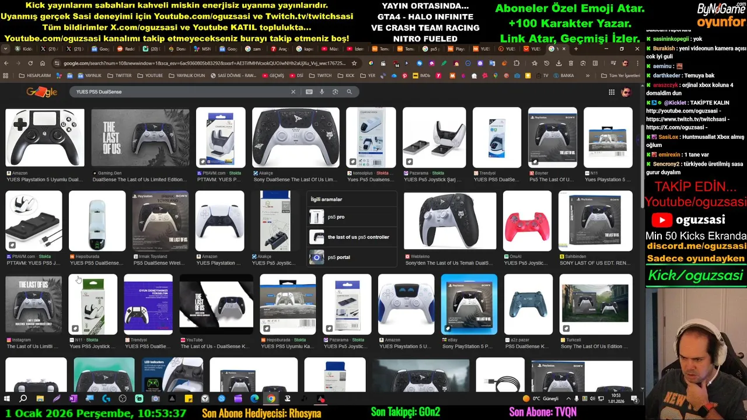Start voice search with microphone icon
Screen dimensions: 747x420
322,92
